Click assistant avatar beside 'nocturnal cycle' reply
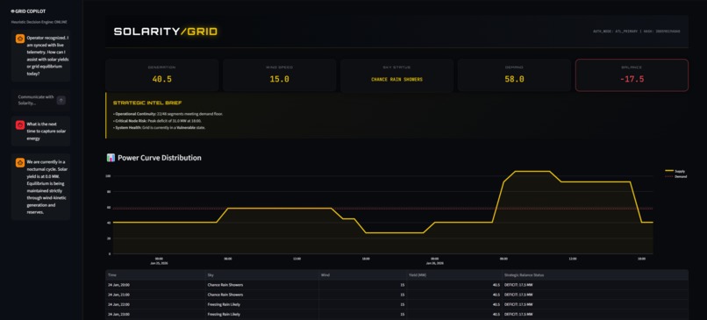707x320 pixels. click(20, 162)
